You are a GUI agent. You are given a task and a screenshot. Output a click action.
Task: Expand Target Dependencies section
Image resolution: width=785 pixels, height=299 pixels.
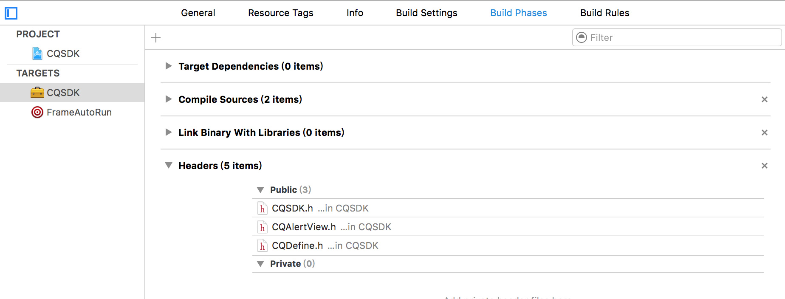[x=169, y=66]
